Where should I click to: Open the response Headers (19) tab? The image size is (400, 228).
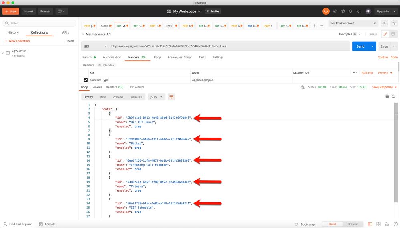[x=115, y=87]
